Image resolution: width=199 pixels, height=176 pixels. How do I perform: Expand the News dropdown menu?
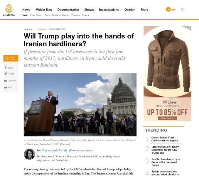(x=27, y=10)
